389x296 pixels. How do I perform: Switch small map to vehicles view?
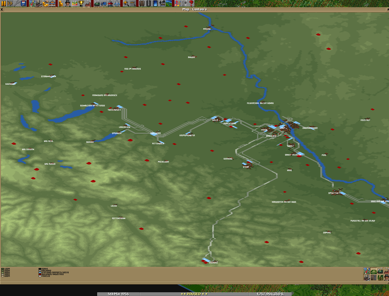[x=380, y=271]
